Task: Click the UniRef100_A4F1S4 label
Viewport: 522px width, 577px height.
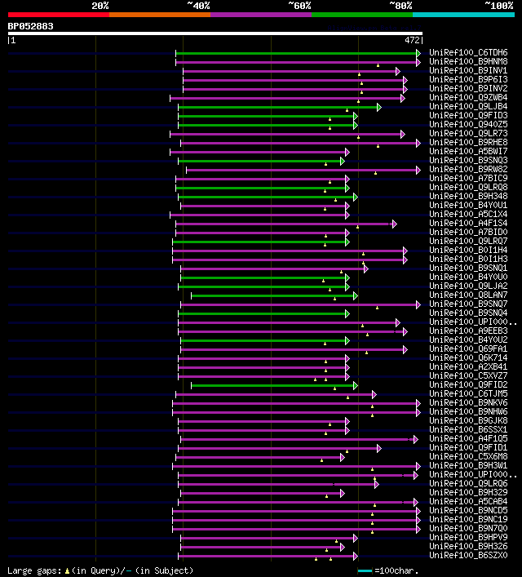Action: (x=468, y=223)
